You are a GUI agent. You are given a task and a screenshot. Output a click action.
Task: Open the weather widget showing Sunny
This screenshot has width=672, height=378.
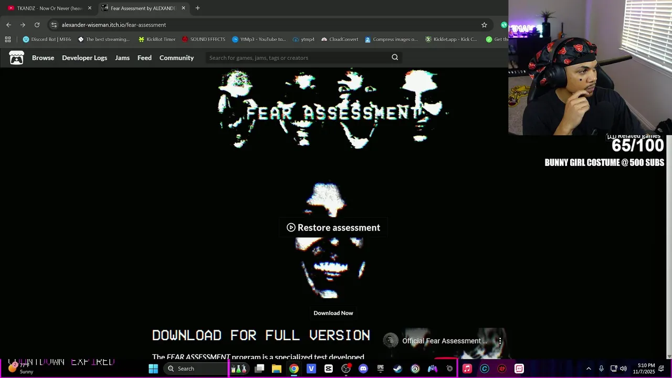pyautogui.click(x=21, y=369)
